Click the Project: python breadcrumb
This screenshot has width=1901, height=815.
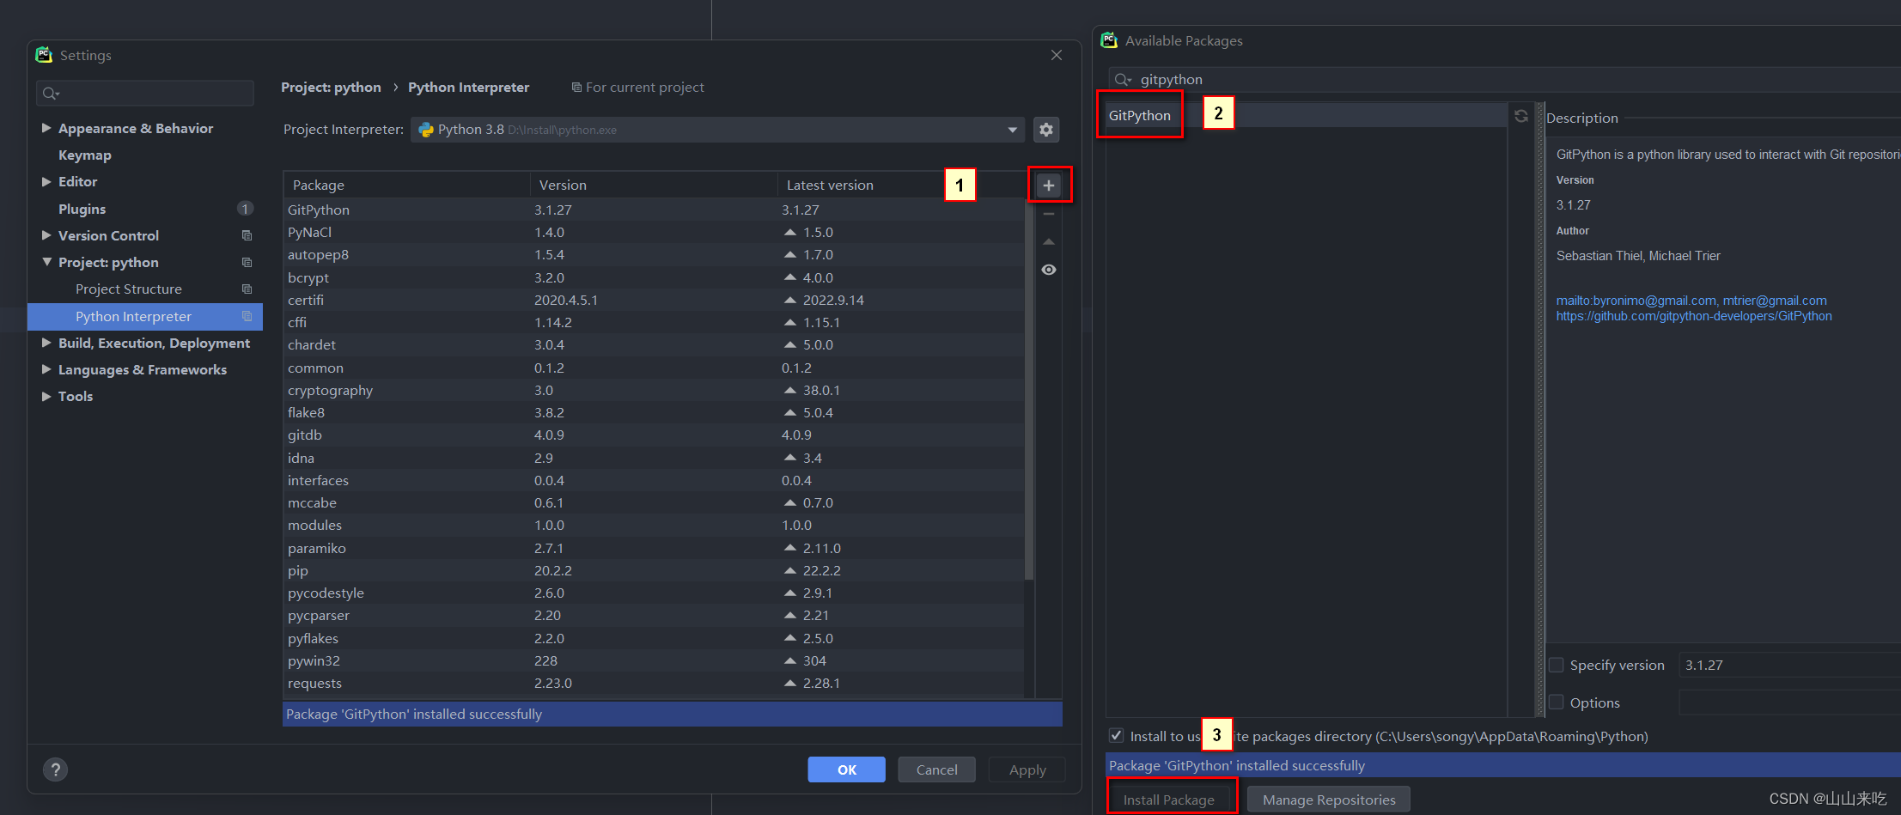pyautogui.click(x=331, y=88)
